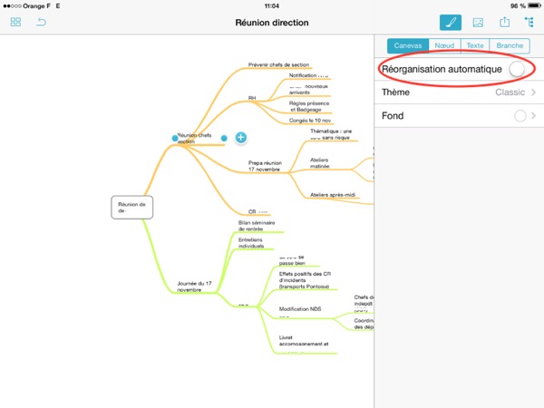Open the image insert icon
Viewport: 544px width, 408px height.
click(x=479, y=23)
